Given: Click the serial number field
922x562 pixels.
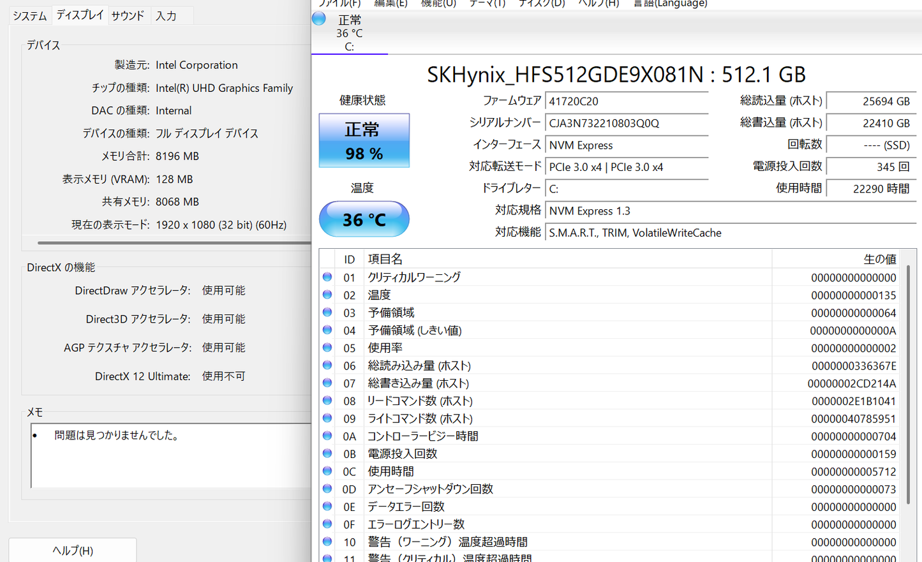Looking at the screenshot, I should 627,123.
